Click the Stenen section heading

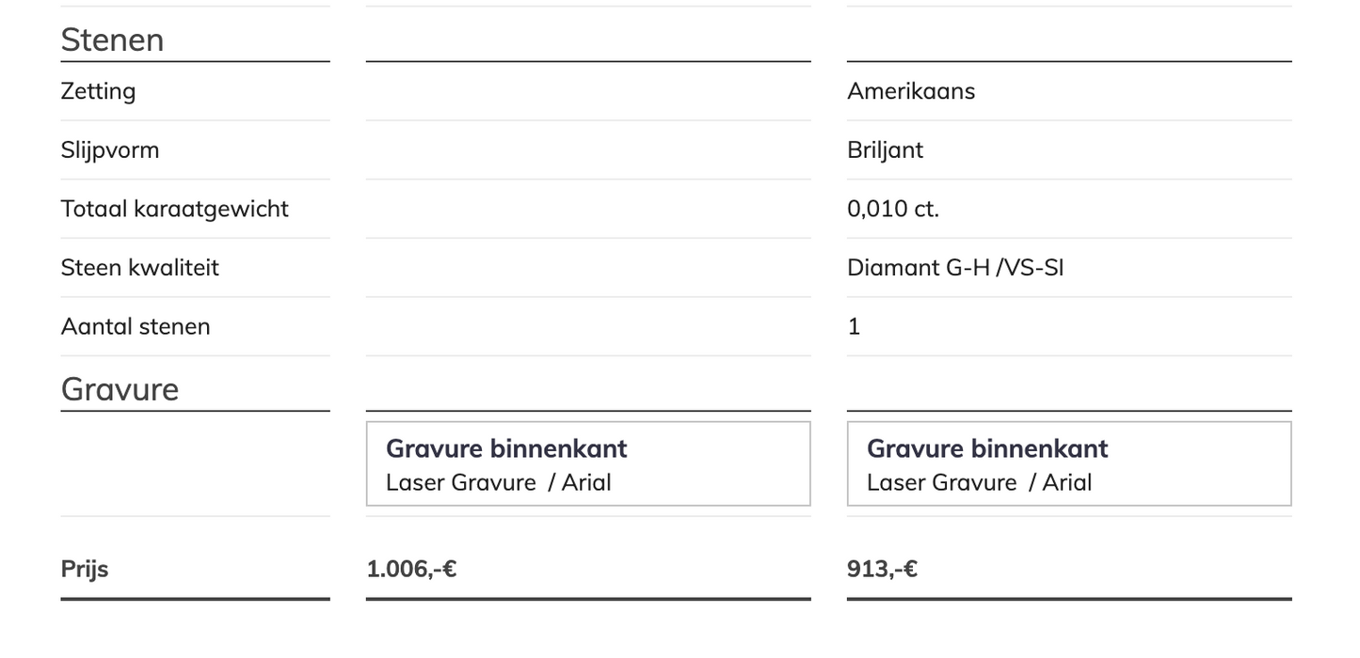(112, 39)
